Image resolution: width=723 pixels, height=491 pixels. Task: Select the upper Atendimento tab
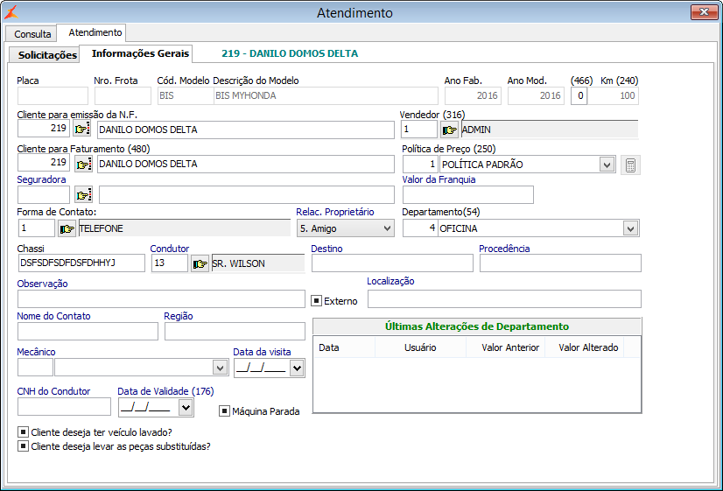click(95, 32)
